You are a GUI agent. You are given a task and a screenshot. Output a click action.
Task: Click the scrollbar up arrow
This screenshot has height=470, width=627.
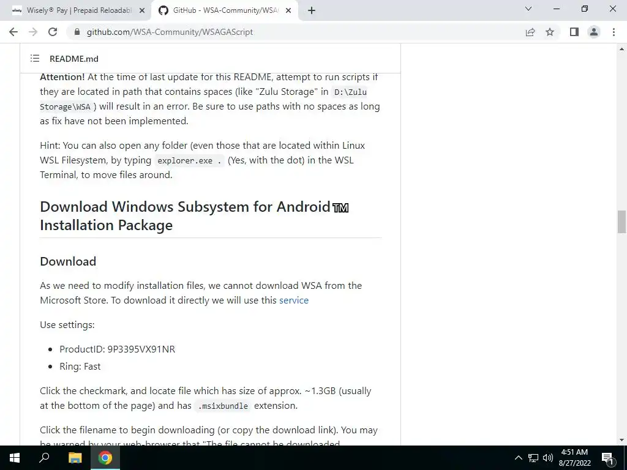[x=621, y=49]
